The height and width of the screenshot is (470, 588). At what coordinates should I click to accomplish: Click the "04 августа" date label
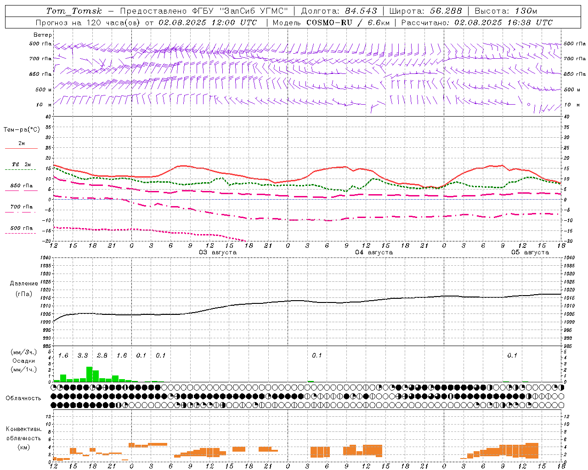(x=374, y=252)
